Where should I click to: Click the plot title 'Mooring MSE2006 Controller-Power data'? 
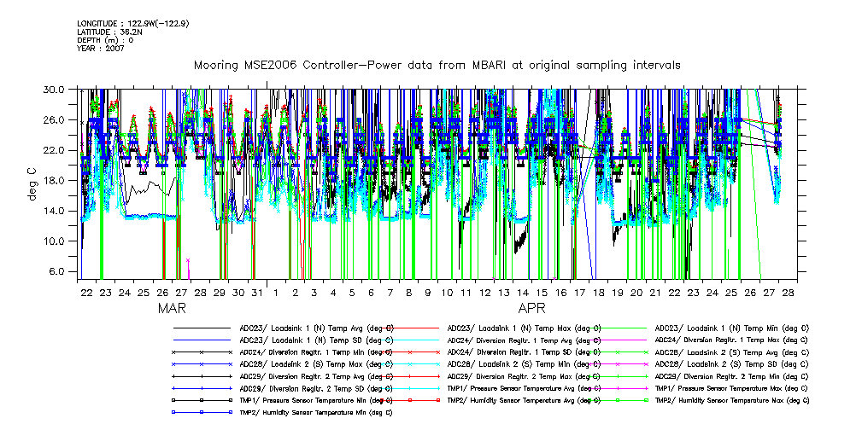pyautogui.click(x=437, y=65)
